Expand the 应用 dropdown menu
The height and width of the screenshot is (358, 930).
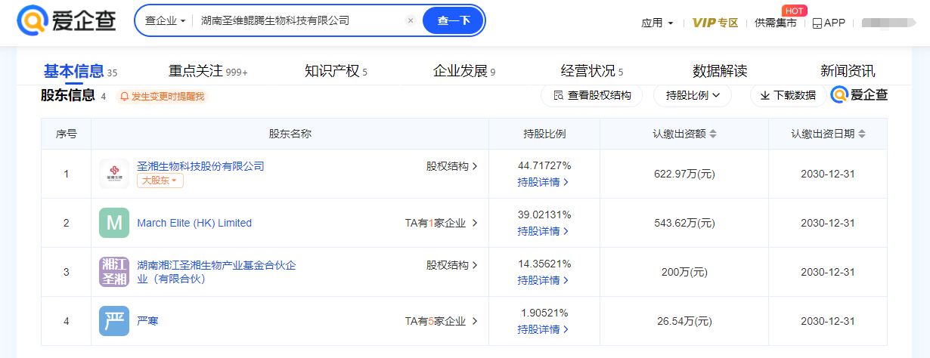[657, 23]
